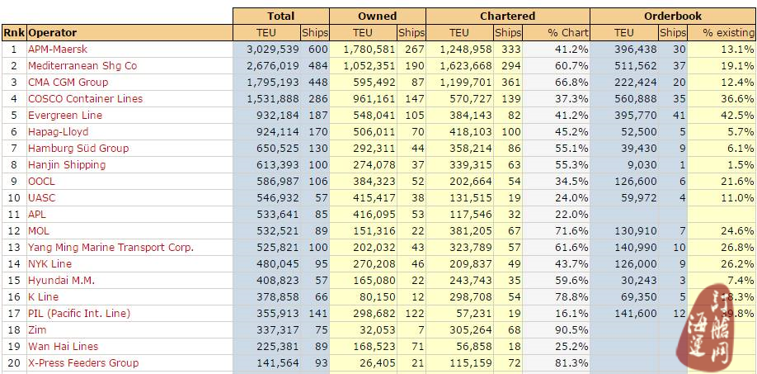This screenshot has width=757, height=374.
Task: Open the OOCL operator link
Action: pyautogui.click(x=41, y=181)
